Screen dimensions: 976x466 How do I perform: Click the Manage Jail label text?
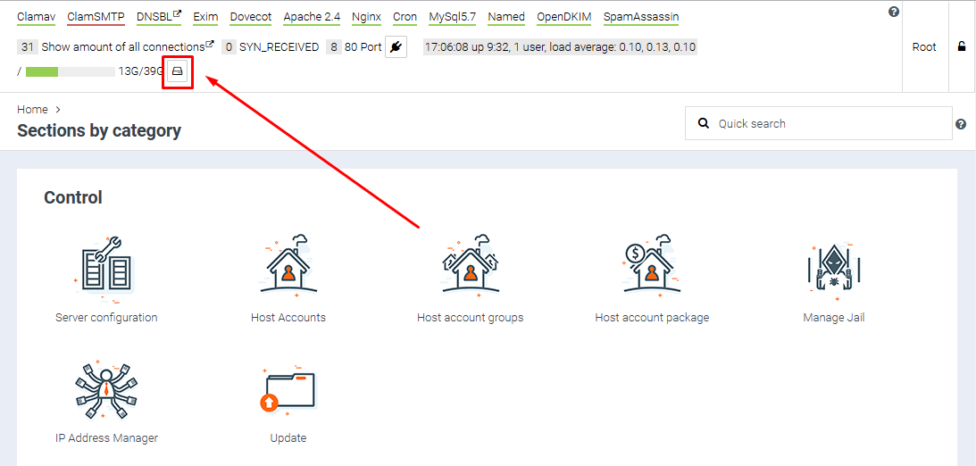tap(833, 317)
